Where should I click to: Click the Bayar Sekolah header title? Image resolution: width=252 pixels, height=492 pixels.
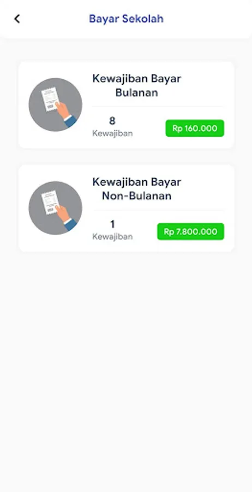(126, 19)
